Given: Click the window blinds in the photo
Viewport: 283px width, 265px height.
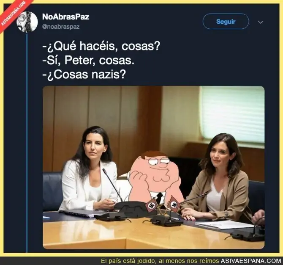Looking at the screenshot, I should (232, 114).
